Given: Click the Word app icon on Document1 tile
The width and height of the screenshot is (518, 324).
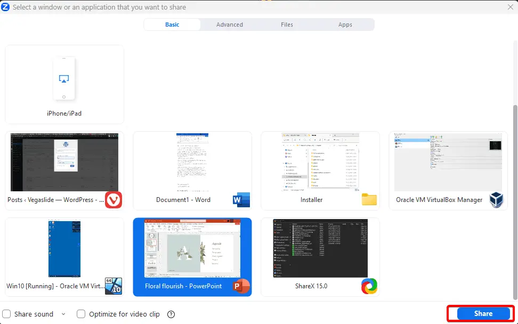Looking at the screenshot, I should [241, 200].
